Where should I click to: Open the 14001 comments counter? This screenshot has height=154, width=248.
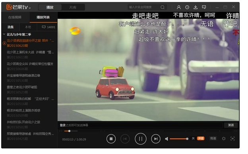click(48, 27)
